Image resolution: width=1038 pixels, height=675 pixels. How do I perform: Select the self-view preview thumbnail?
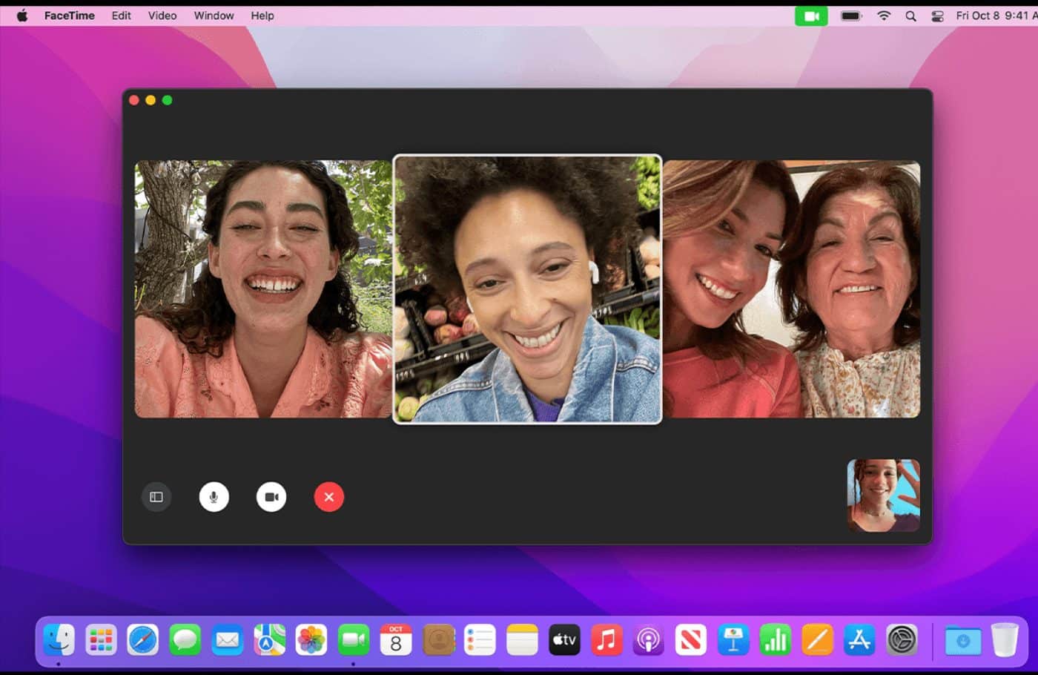(x=883, y=495)
